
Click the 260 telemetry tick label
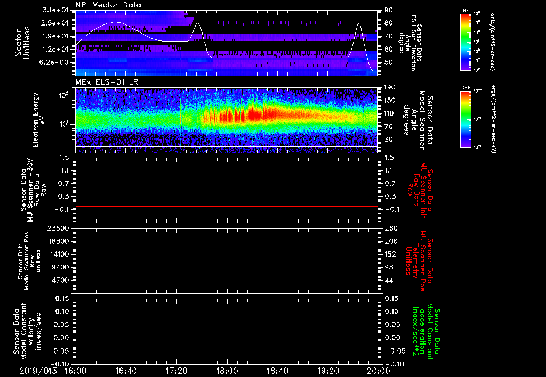click(x=390, y=228)
